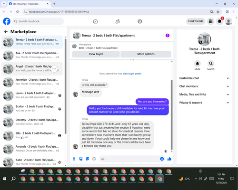Screen dimensions: 238x190
Task: Bookmark this page with the star icon
Action: tap(218, 12)
